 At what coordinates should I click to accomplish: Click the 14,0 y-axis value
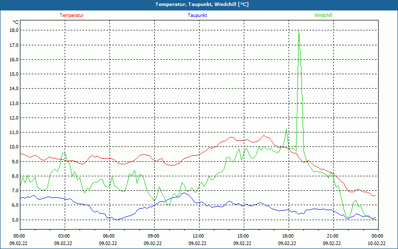14,89
